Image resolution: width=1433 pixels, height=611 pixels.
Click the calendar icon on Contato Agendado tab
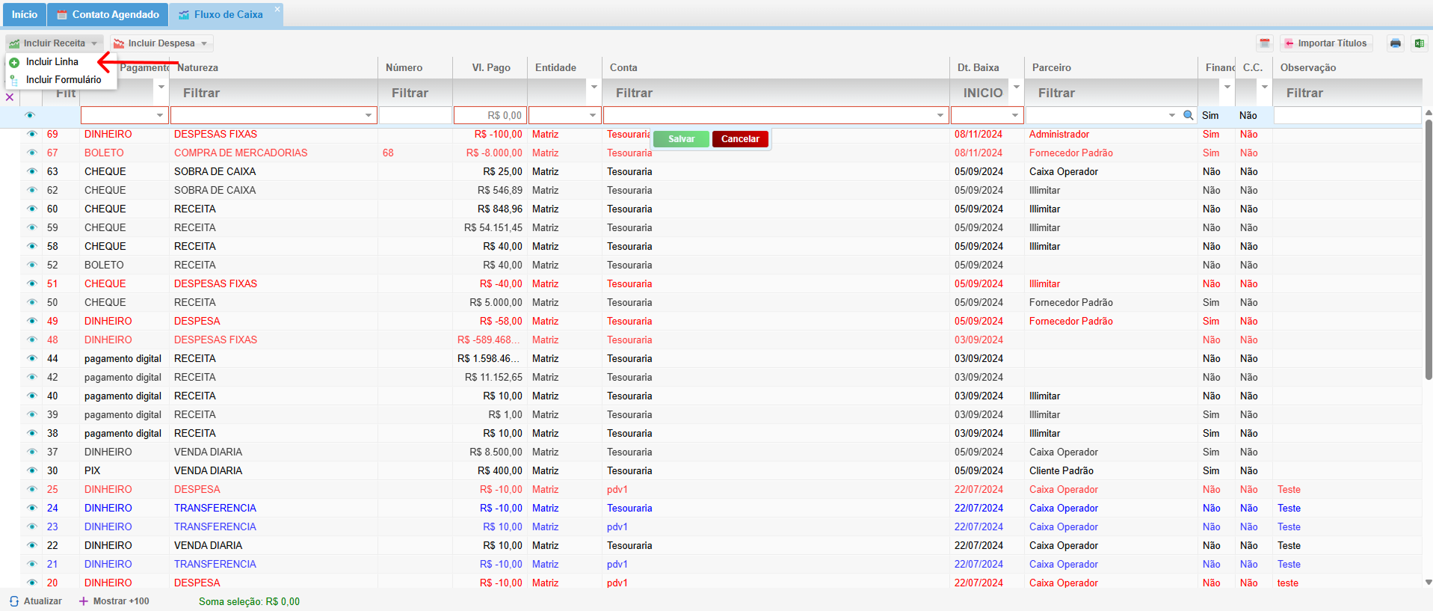point(62,15)
